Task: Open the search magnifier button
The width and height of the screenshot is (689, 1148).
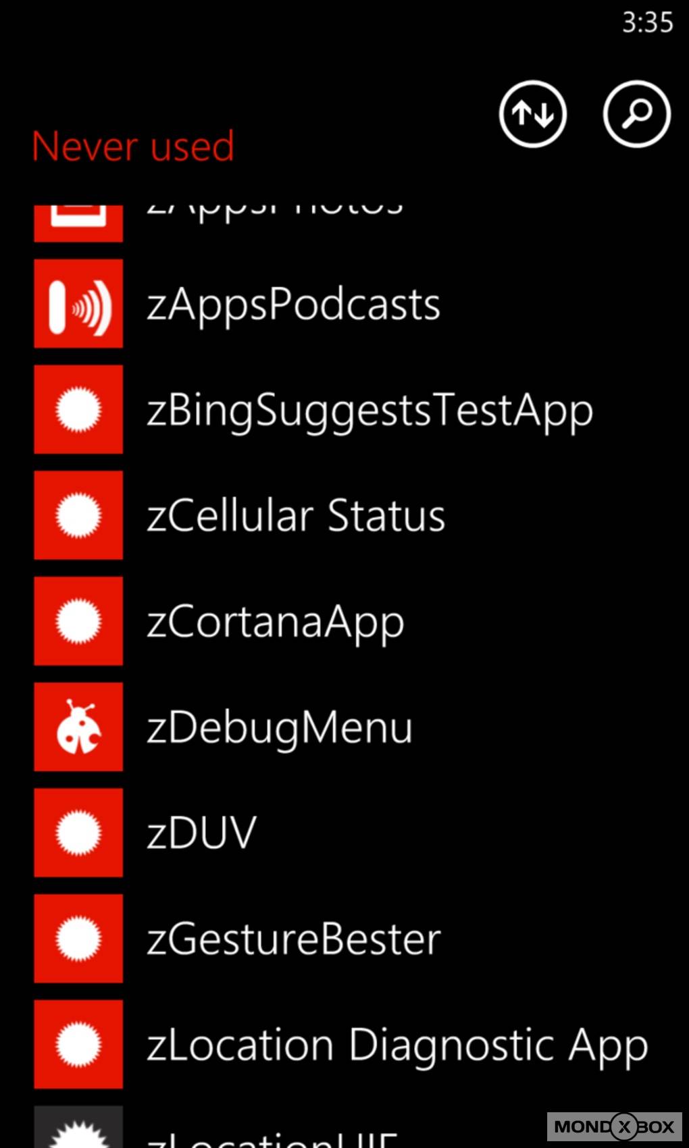Action: (636, 113)
